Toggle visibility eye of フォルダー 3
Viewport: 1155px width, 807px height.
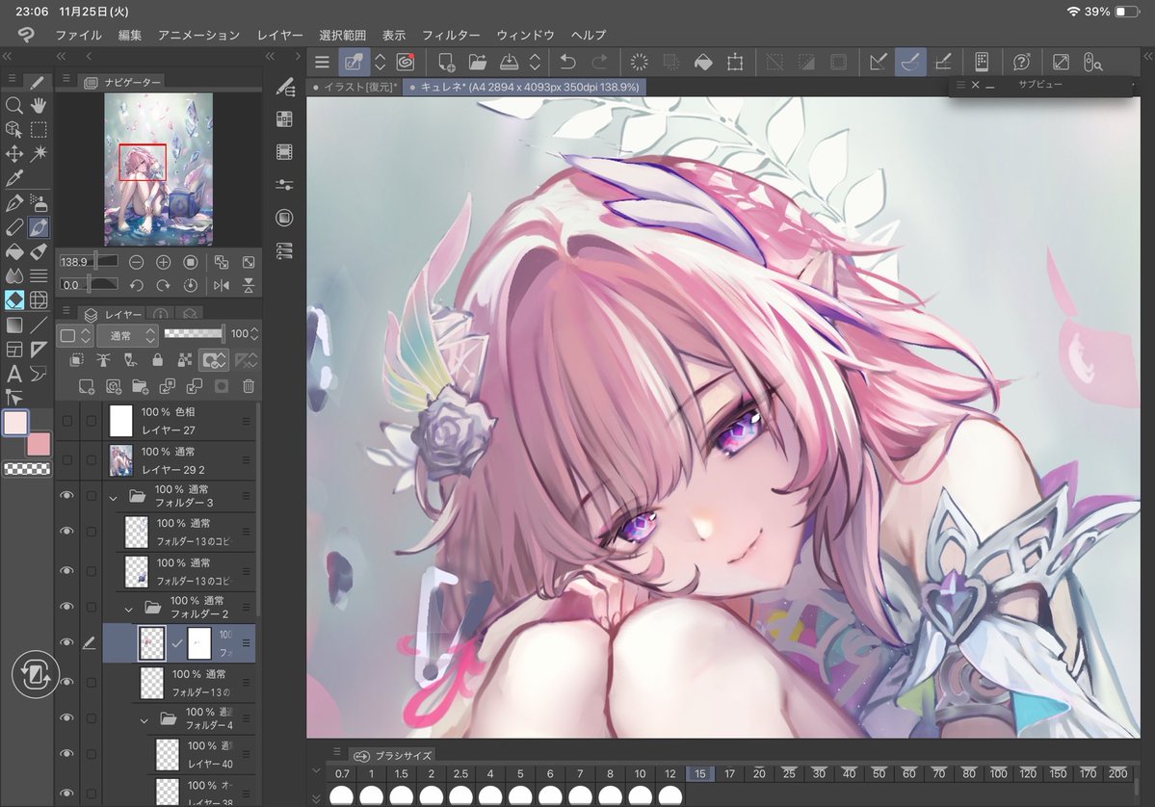pos(67,496)
